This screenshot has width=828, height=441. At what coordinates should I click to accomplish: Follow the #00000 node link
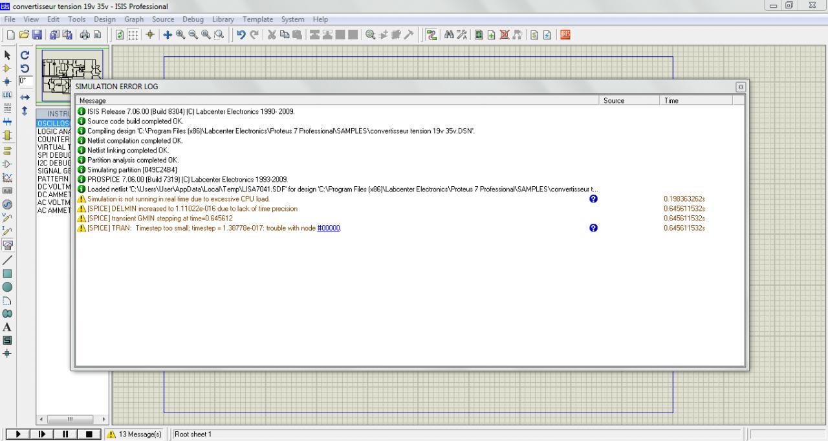coord(329,228)
